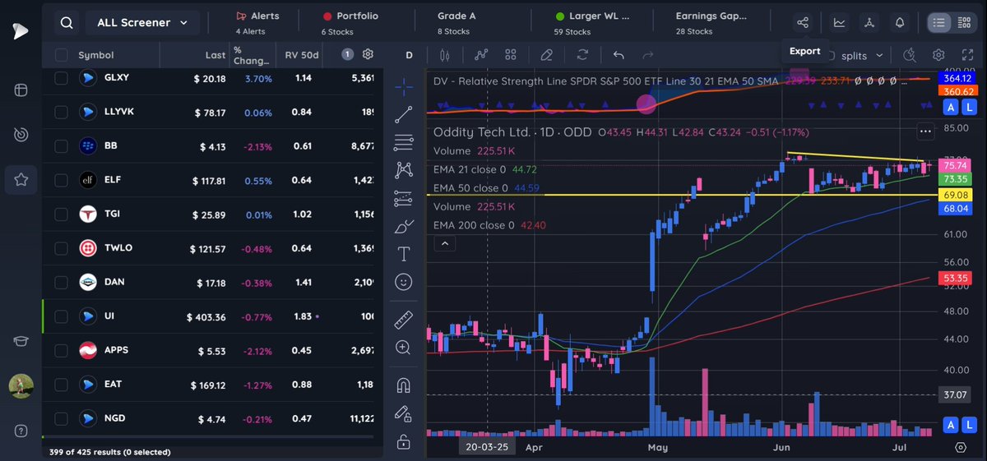Image resolution: width=987 pixels, height=461 pixels.
Task: Click the Export share icon
Action: tap(804, 23)
